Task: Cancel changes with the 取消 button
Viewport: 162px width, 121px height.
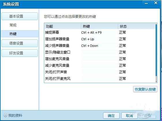Action: [x=129, y=116]
